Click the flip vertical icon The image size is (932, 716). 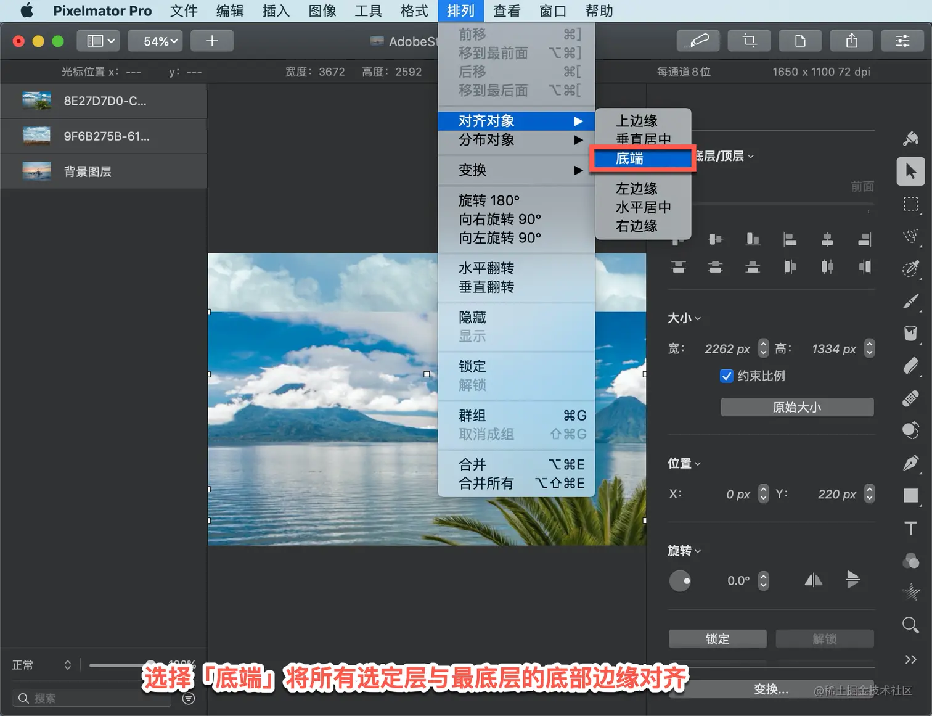pos(852,580)
